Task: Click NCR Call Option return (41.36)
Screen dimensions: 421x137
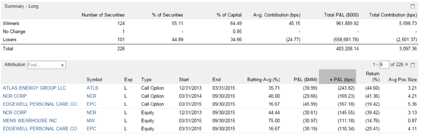Action: [372, 96]
